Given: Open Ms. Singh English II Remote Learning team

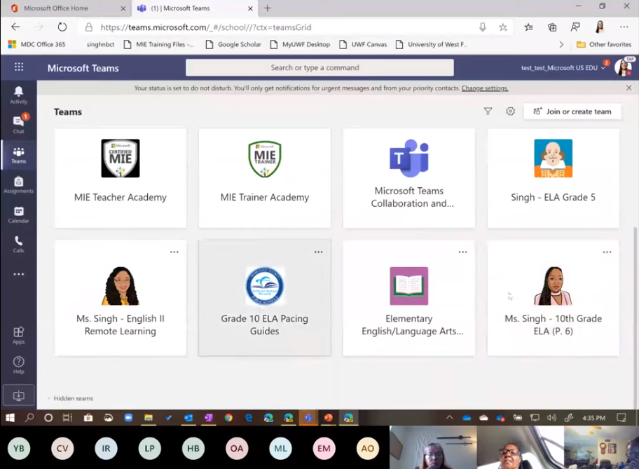Looking at the screenshot, I should click(121, 298).
